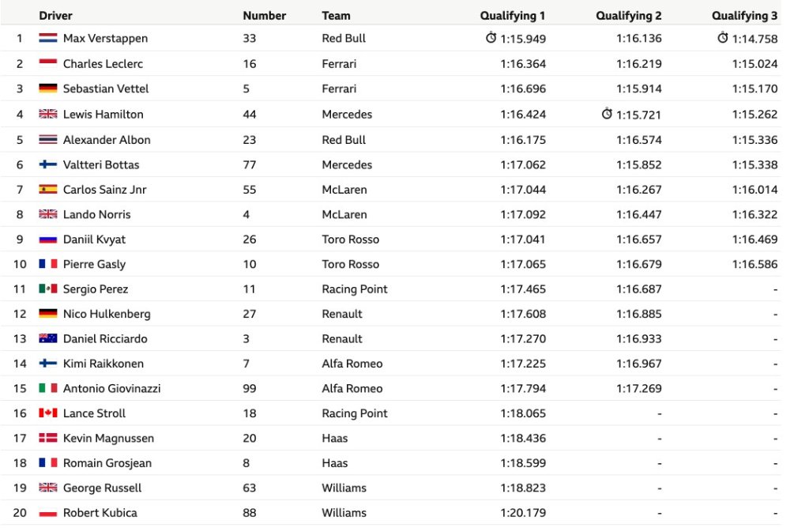The height and width of the screenshot is (528, 790).
Task: Select the Robert Kubica driver name
Action: (100, 513)
